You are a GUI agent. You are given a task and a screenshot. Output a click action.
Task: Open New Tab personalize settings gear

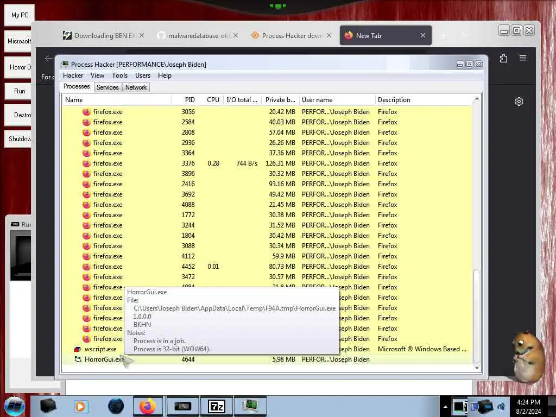tap(519, 102)
